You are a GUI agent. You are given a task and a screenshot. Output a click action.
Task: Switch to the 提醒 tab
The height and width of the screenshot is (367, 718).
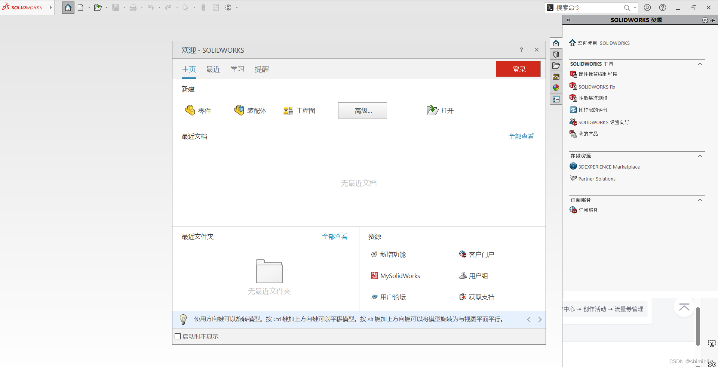262,69
